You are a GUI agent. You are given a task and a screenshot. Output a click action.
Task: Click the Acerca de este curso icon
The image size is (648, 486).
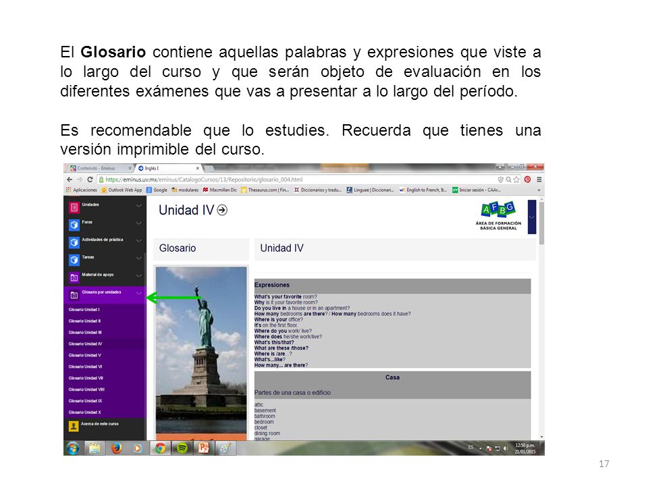point(74,426)
